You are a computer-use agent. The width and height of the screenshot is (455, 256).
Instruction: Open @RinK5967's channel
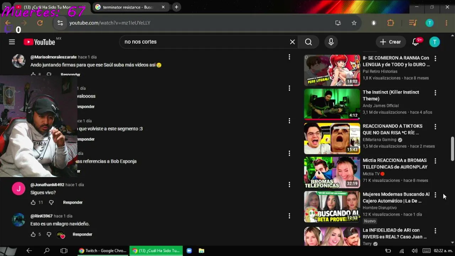[x=42, y=216]
